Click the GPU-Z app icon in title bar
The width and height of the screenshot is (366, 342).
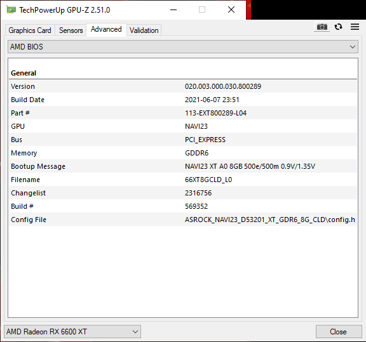pos(11,10)
